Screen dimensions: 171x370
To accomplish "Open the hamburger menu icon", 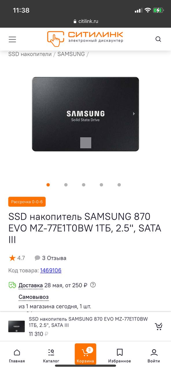I will pos(12,39).
